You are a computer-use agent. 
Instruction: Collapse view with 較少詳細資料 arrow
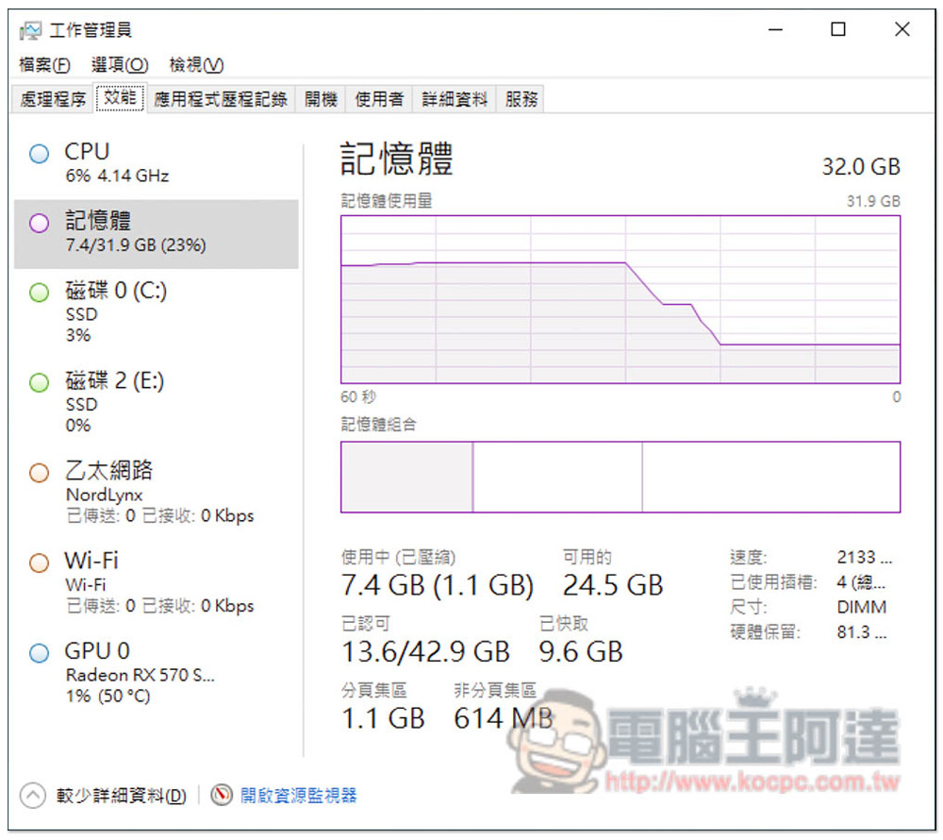pos(33,795)
